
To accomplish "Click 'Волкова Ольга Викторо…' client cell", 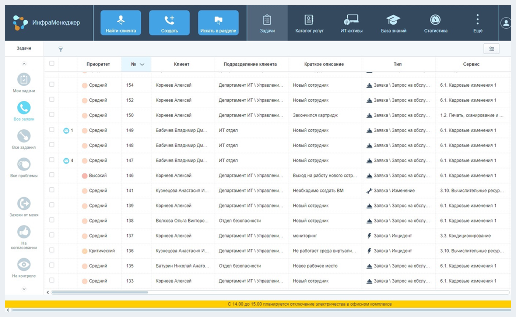I will 182,221.
